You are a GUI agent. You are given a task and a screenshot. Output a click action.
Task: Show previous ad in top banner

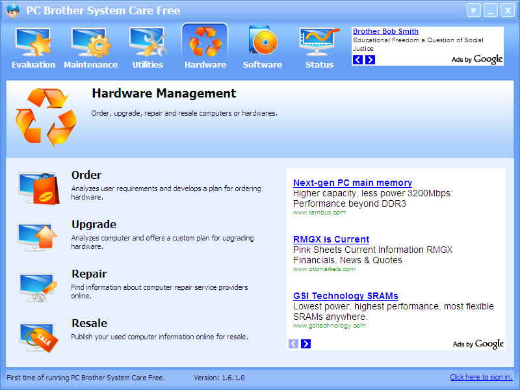pyautogui.click(x=357, y=60)
